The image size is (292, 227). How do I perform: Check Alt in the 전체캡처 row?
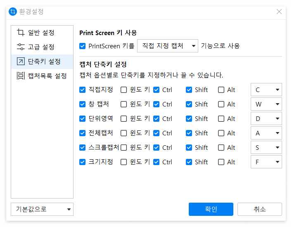click(221, 133)
